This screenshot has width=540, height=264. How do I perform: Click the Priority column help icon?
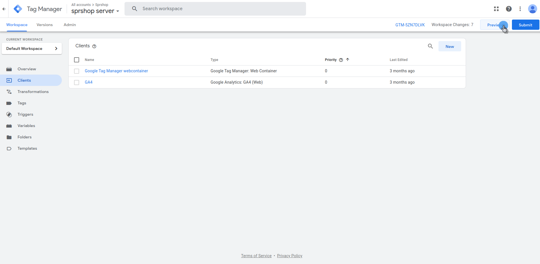click(x=341, y=60)
